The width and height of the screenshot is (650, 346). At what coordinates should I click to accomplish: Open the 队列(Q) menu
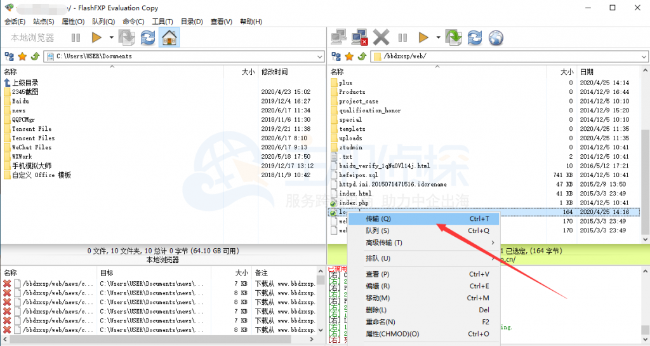coord(103,22)
